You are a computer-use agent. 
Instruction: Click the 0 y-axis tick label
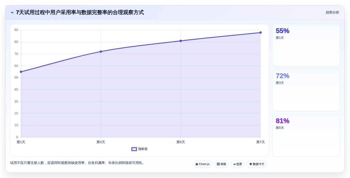[x=17, y=137]
